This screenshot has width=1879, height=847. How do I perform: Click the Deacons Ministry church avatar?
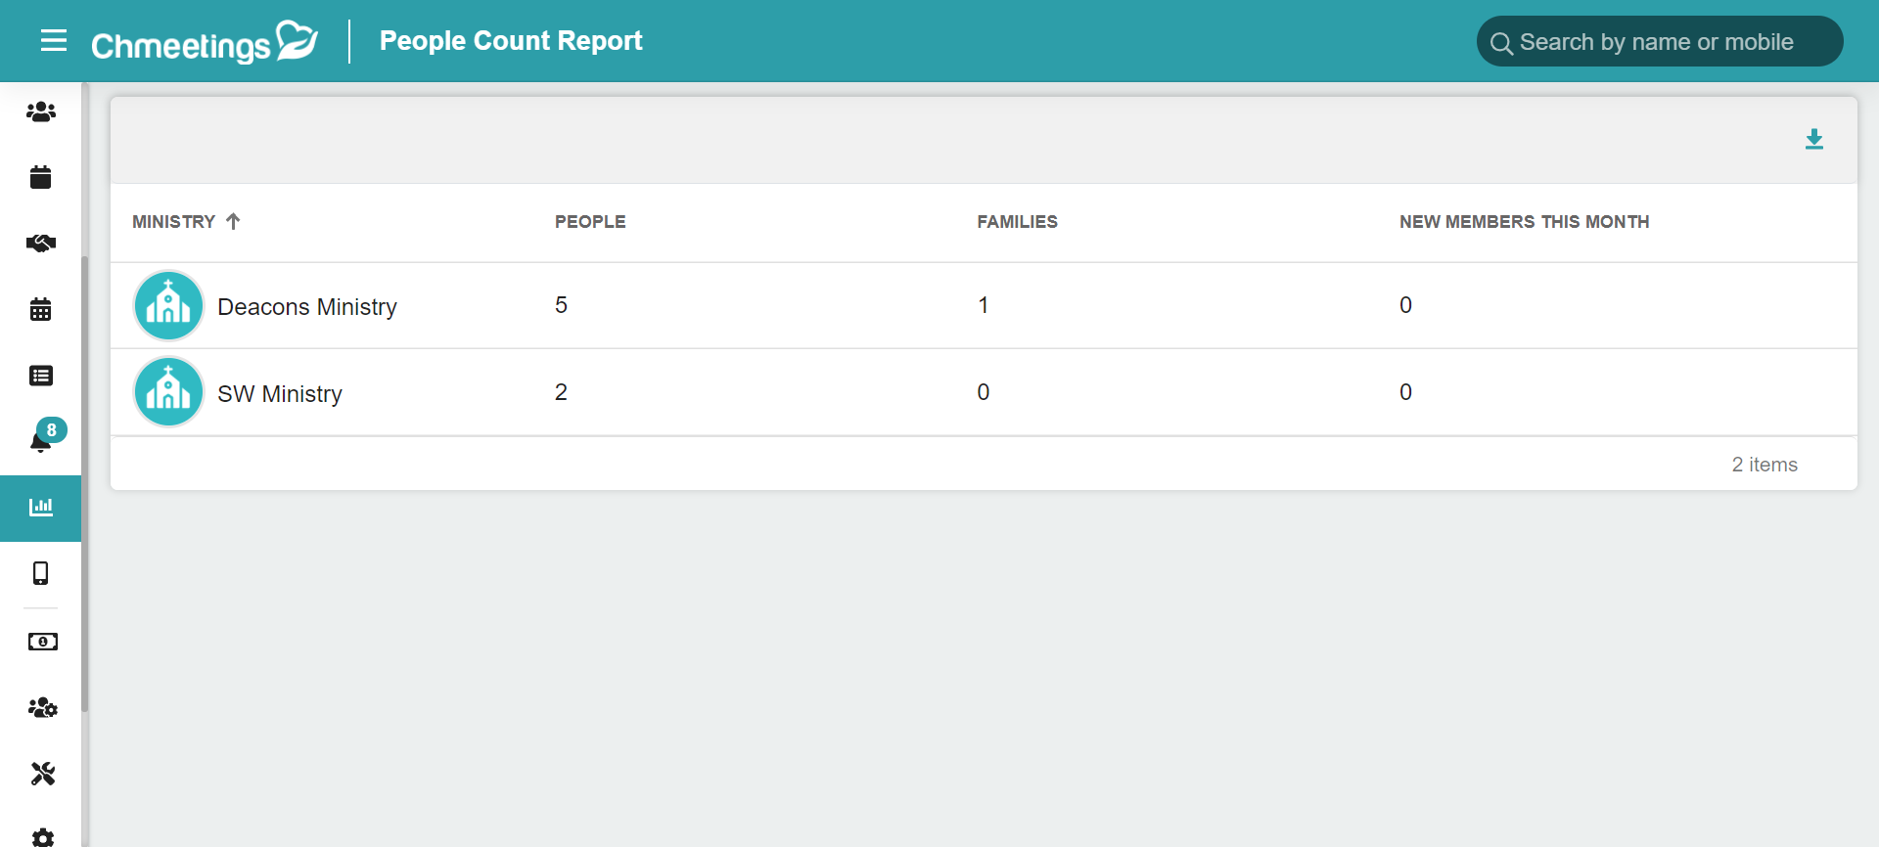(x=168, y=305)
